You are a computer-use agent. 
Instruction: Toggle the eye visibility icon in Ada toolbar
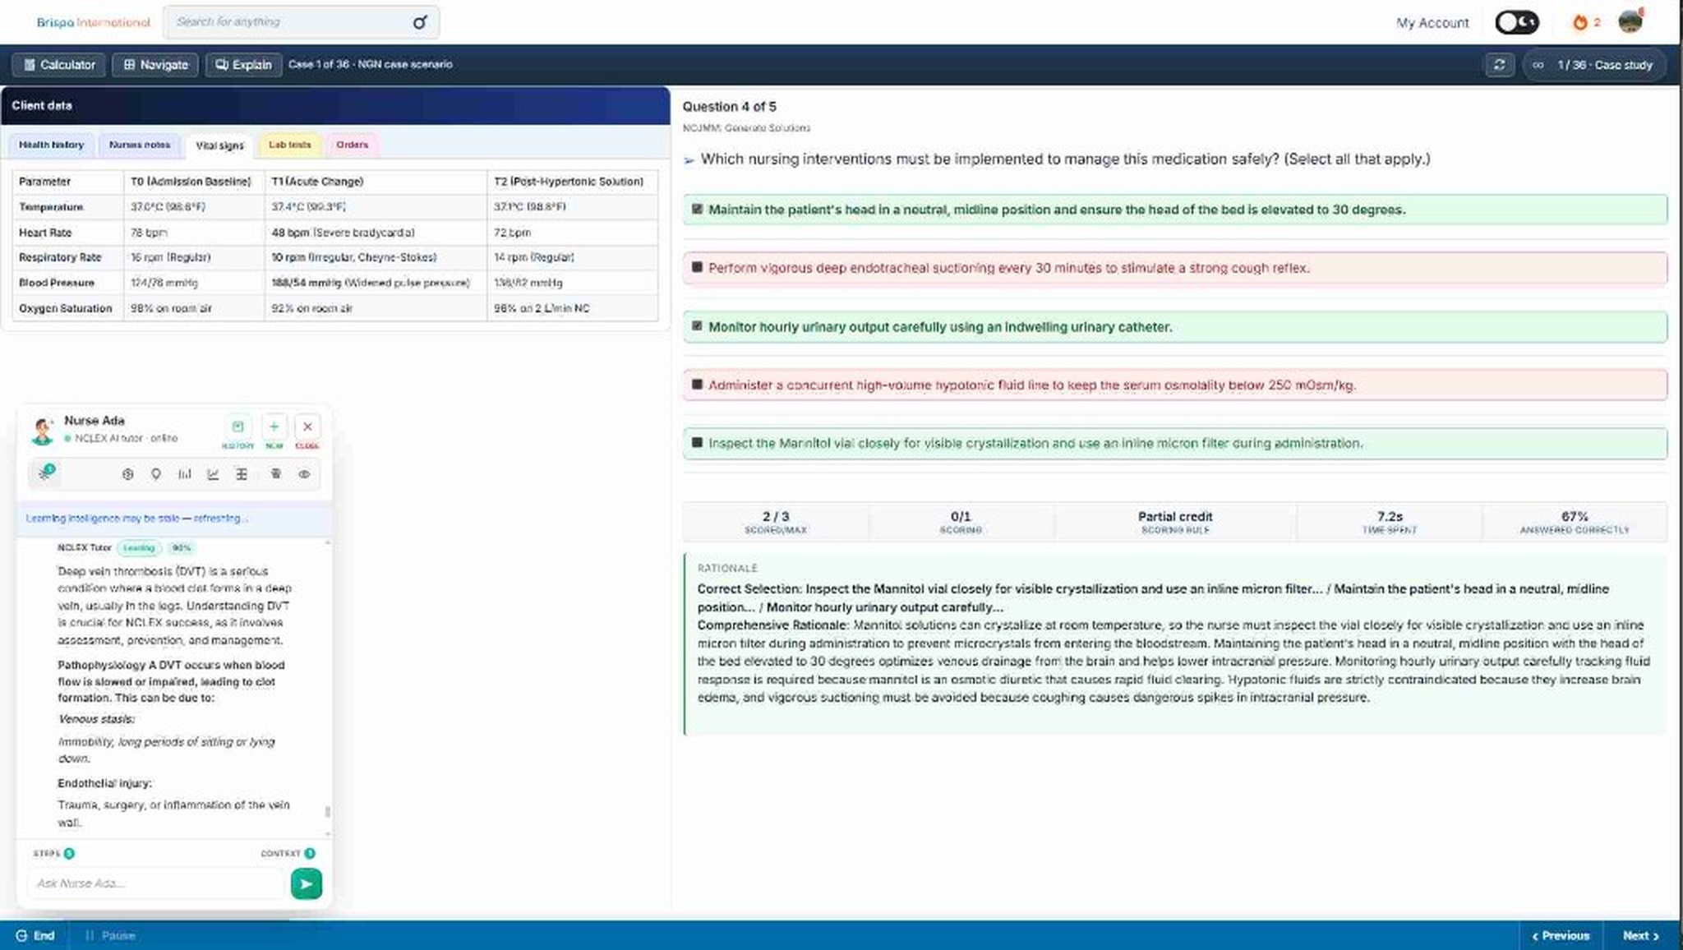point(304,474)
